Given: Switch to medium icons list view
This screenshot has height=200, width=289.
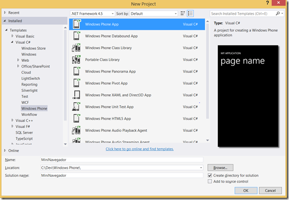Looking at the screenshot, I should click(190, 13).
